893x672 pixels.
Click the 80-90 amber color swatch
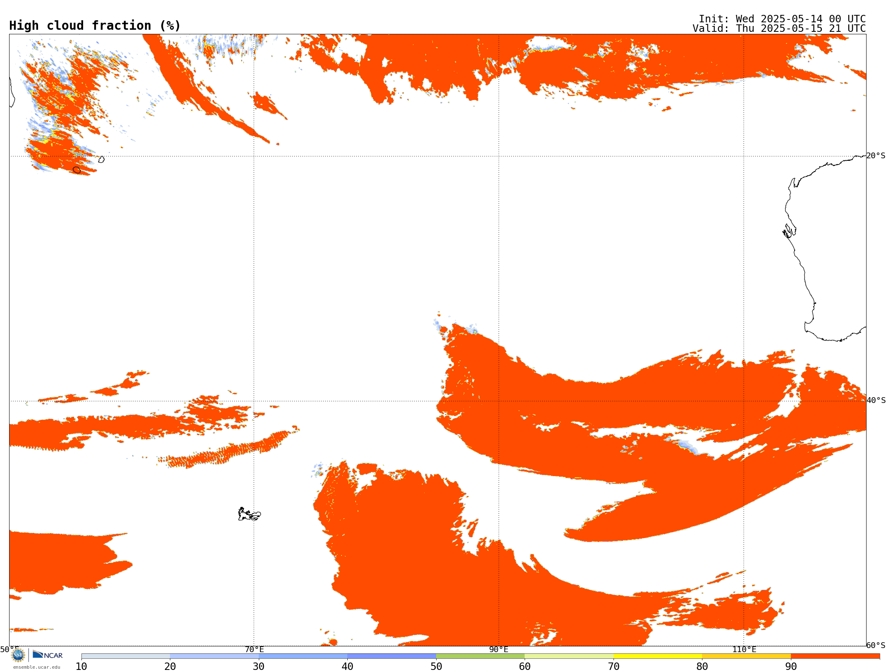coord(746,656)
